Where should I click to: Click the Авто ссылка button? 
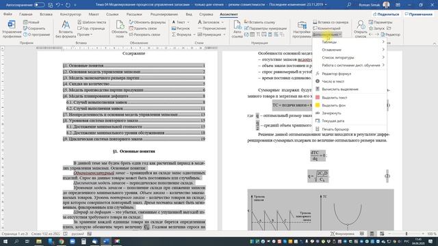click(x=237, y=29)
